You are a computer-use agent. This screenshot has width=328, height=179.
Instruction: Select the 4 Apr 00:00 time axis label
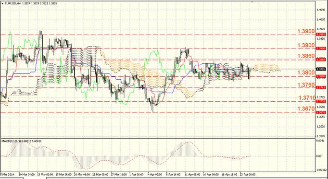pos(154,174)
